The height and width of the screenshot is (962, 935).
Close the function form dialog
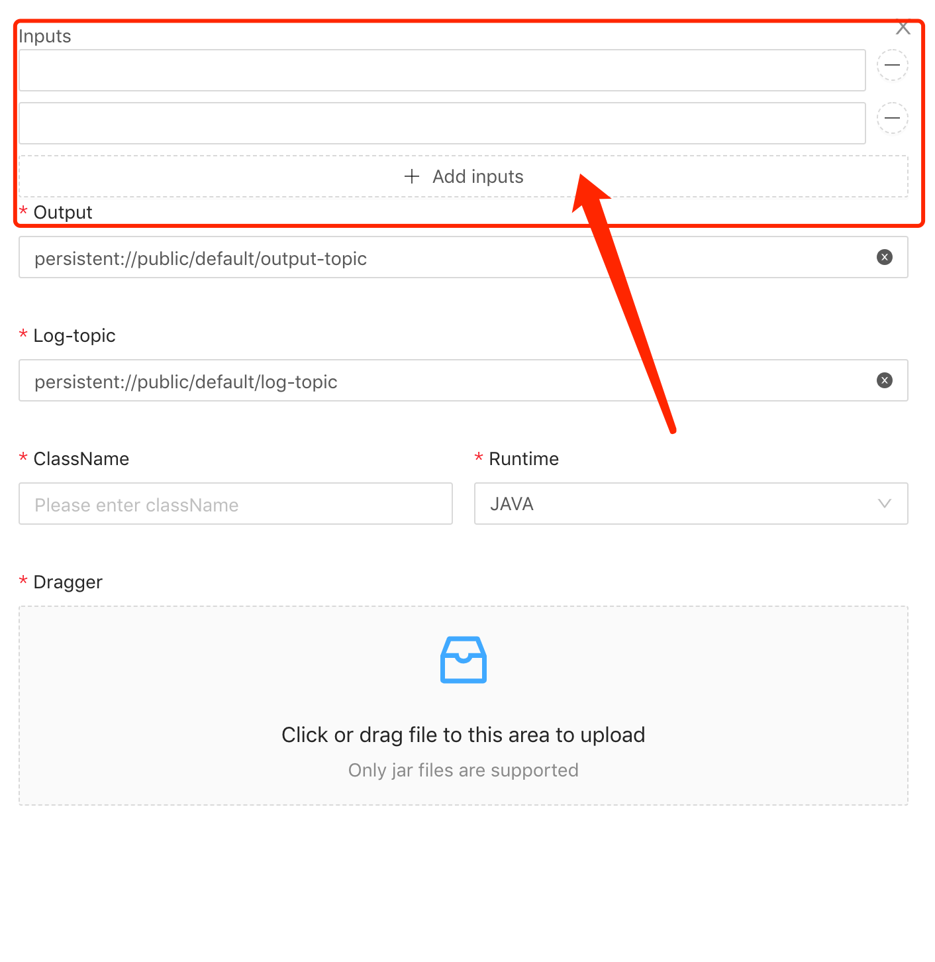(x=903, y=28)
